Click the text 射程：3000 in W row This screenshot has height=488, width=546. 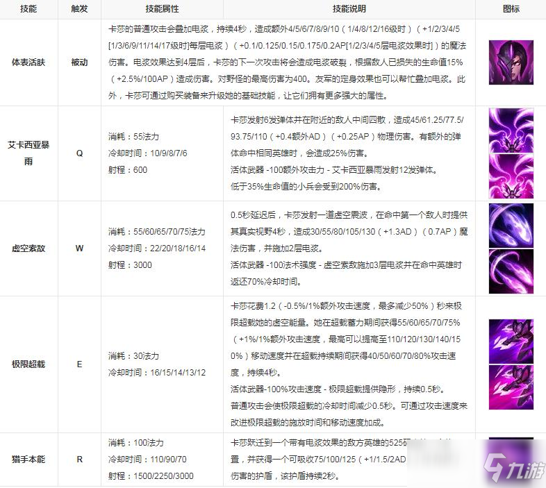[130, 265]
